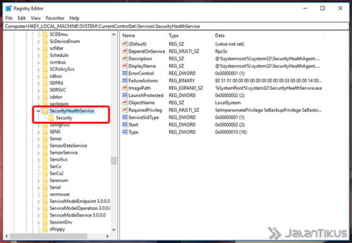Select the ServiceSidType DWORD icon
The image size is (352, 243).
pos(124,117)
